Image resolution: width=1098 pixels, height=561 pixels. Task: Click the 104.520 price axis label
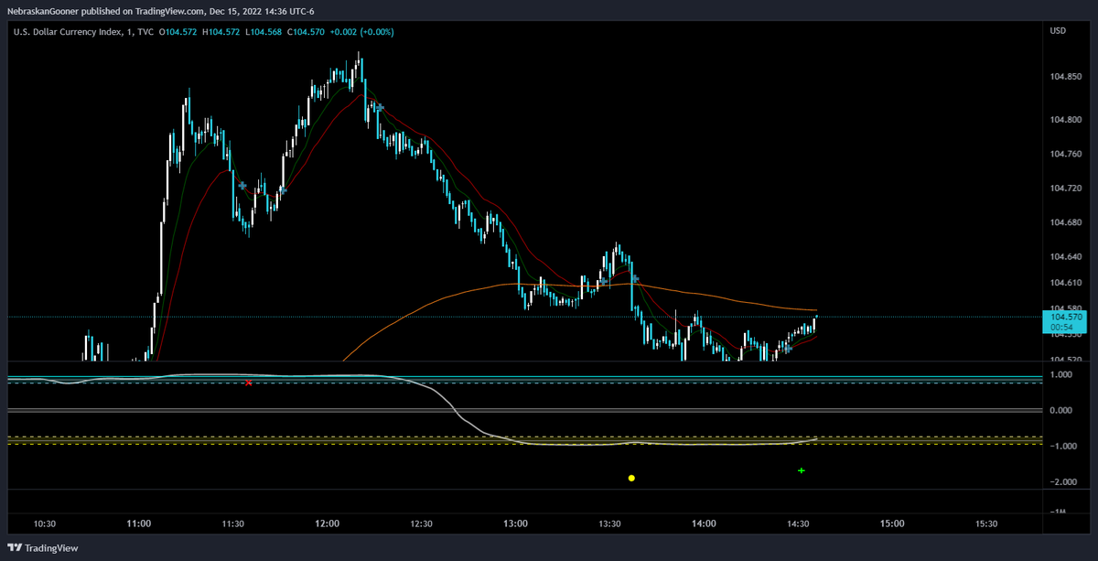click(x=1065, y=361)
